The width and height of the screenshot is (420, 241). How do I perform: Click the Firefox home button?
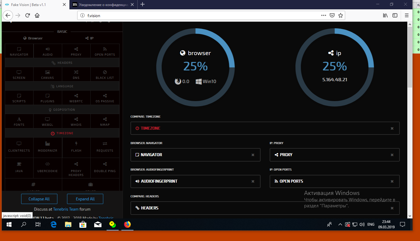37,16
